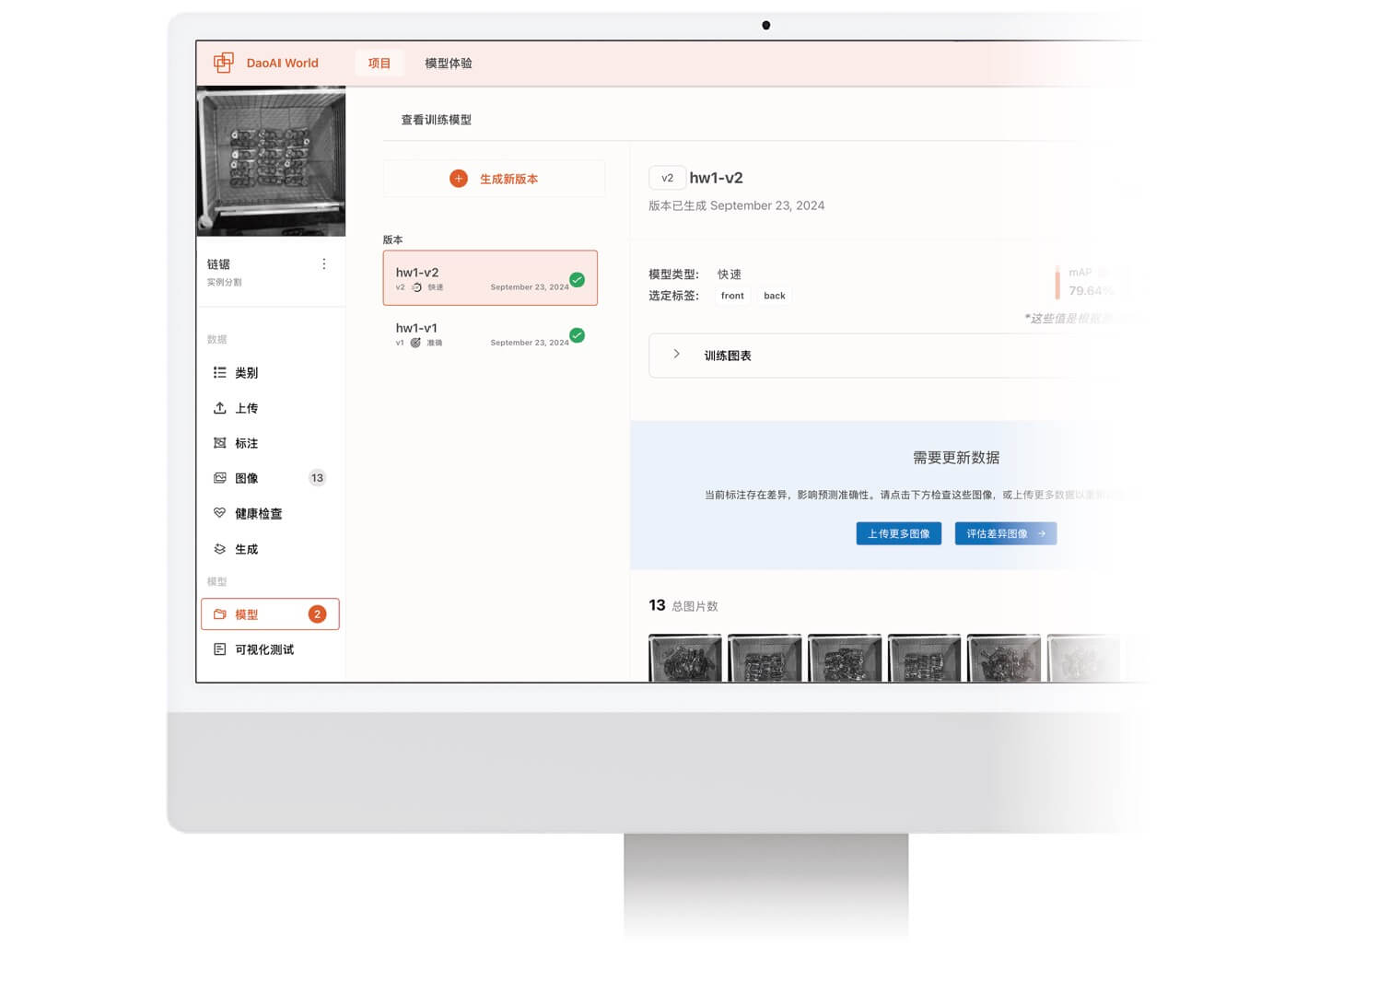This screenshot has width=1378, height=993.
Task: Open the first image thumbnail
Action: 685,658
